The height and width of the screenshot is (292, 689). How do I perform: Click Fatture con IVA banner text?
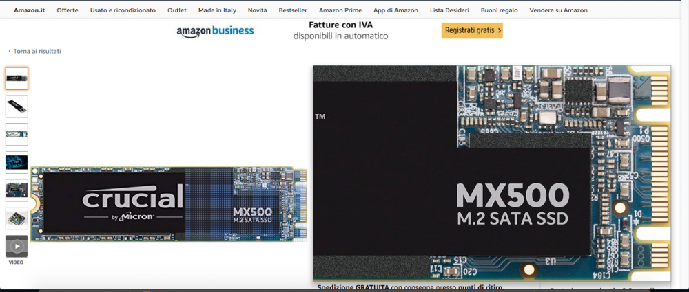pos(340,25)
